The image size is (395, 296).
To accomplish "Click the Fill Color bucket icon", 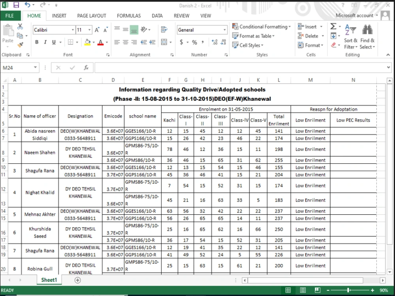I will click(x=87, y=42).
